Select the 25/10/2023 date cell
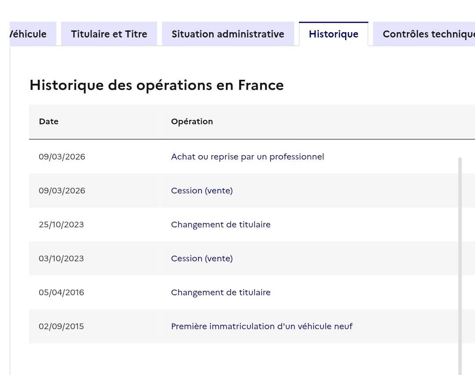This screenshot has height=375, width=475. (61, 224)
